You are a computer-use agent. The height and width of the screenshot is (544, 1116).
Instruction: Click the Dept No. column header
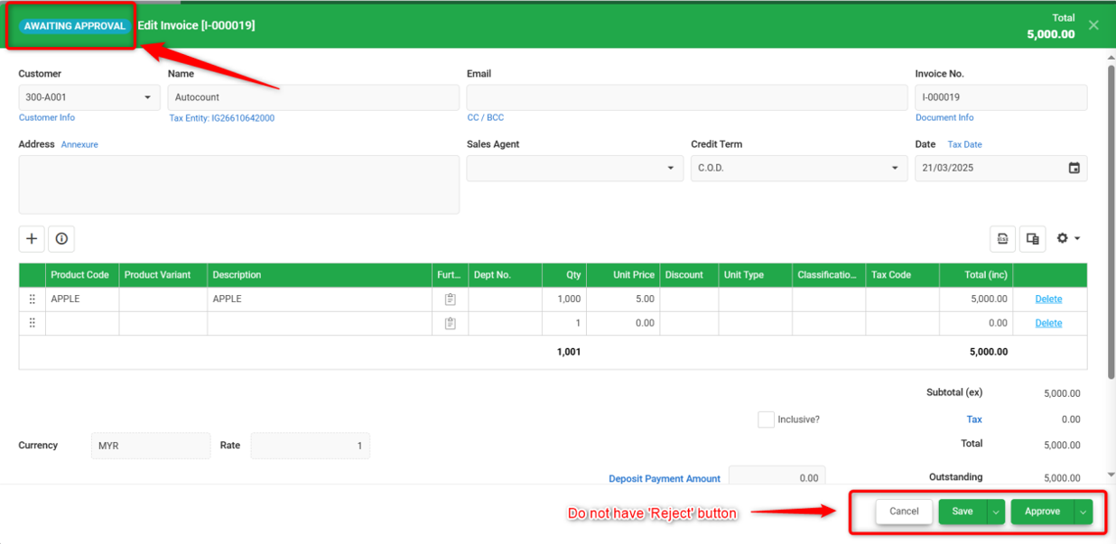point(506,275)
